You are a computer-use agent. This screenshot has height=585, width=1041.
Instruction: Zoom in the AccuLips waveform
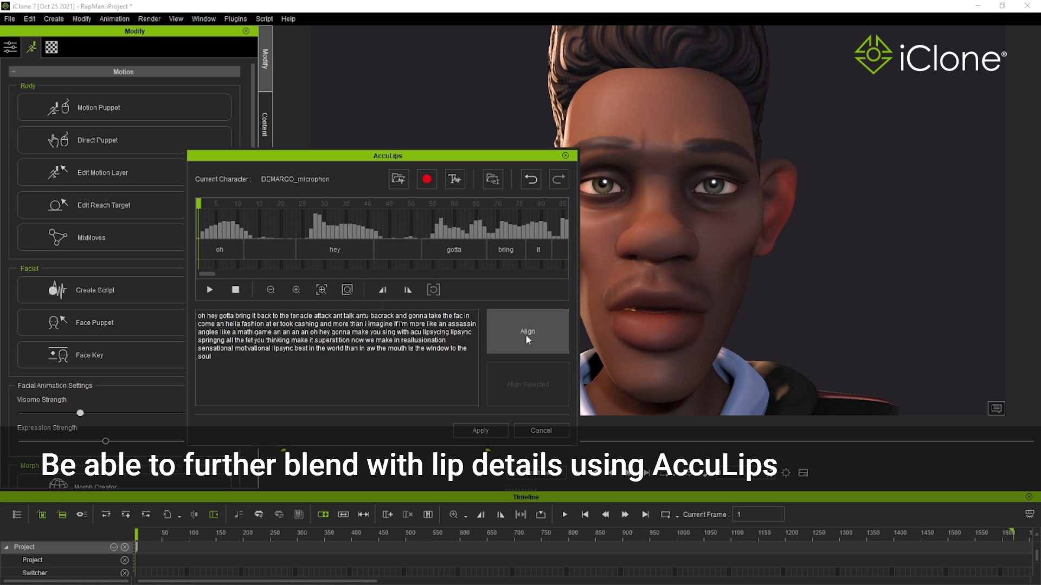[296, 290]
